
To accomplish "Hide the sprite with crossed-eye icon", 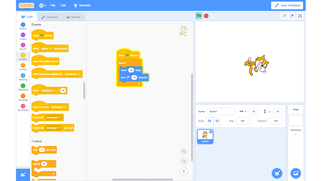I will pos(217,121).
